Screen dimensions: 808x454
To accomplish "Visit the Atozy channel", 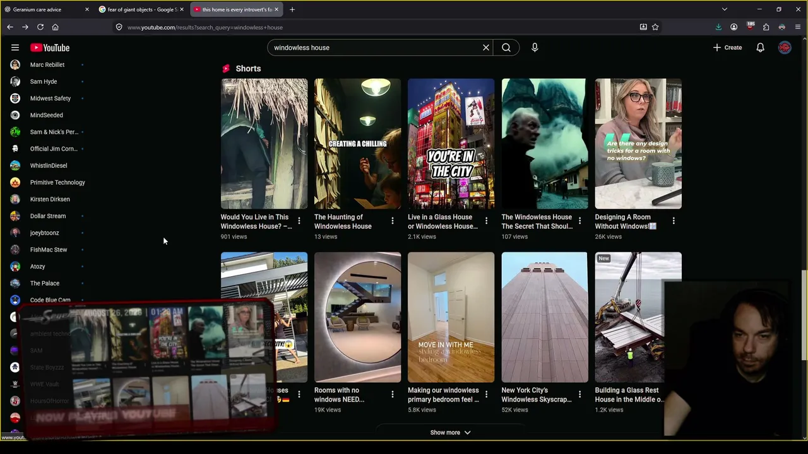I will [x=38, y=267].
